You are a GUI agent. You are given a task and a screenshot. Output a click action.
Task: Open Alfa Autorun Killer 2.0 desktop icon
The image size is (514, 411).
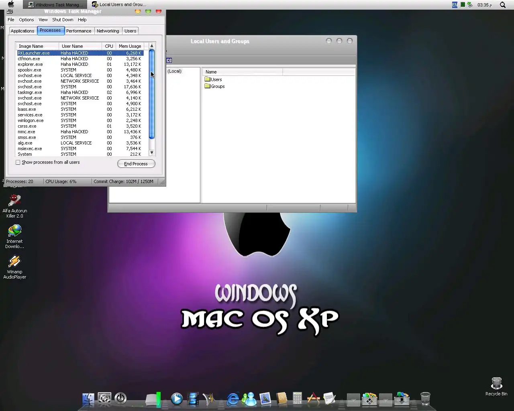pos(15,206)
